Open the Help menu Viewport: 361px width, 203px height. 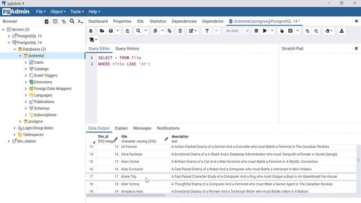tap(94, 11)
